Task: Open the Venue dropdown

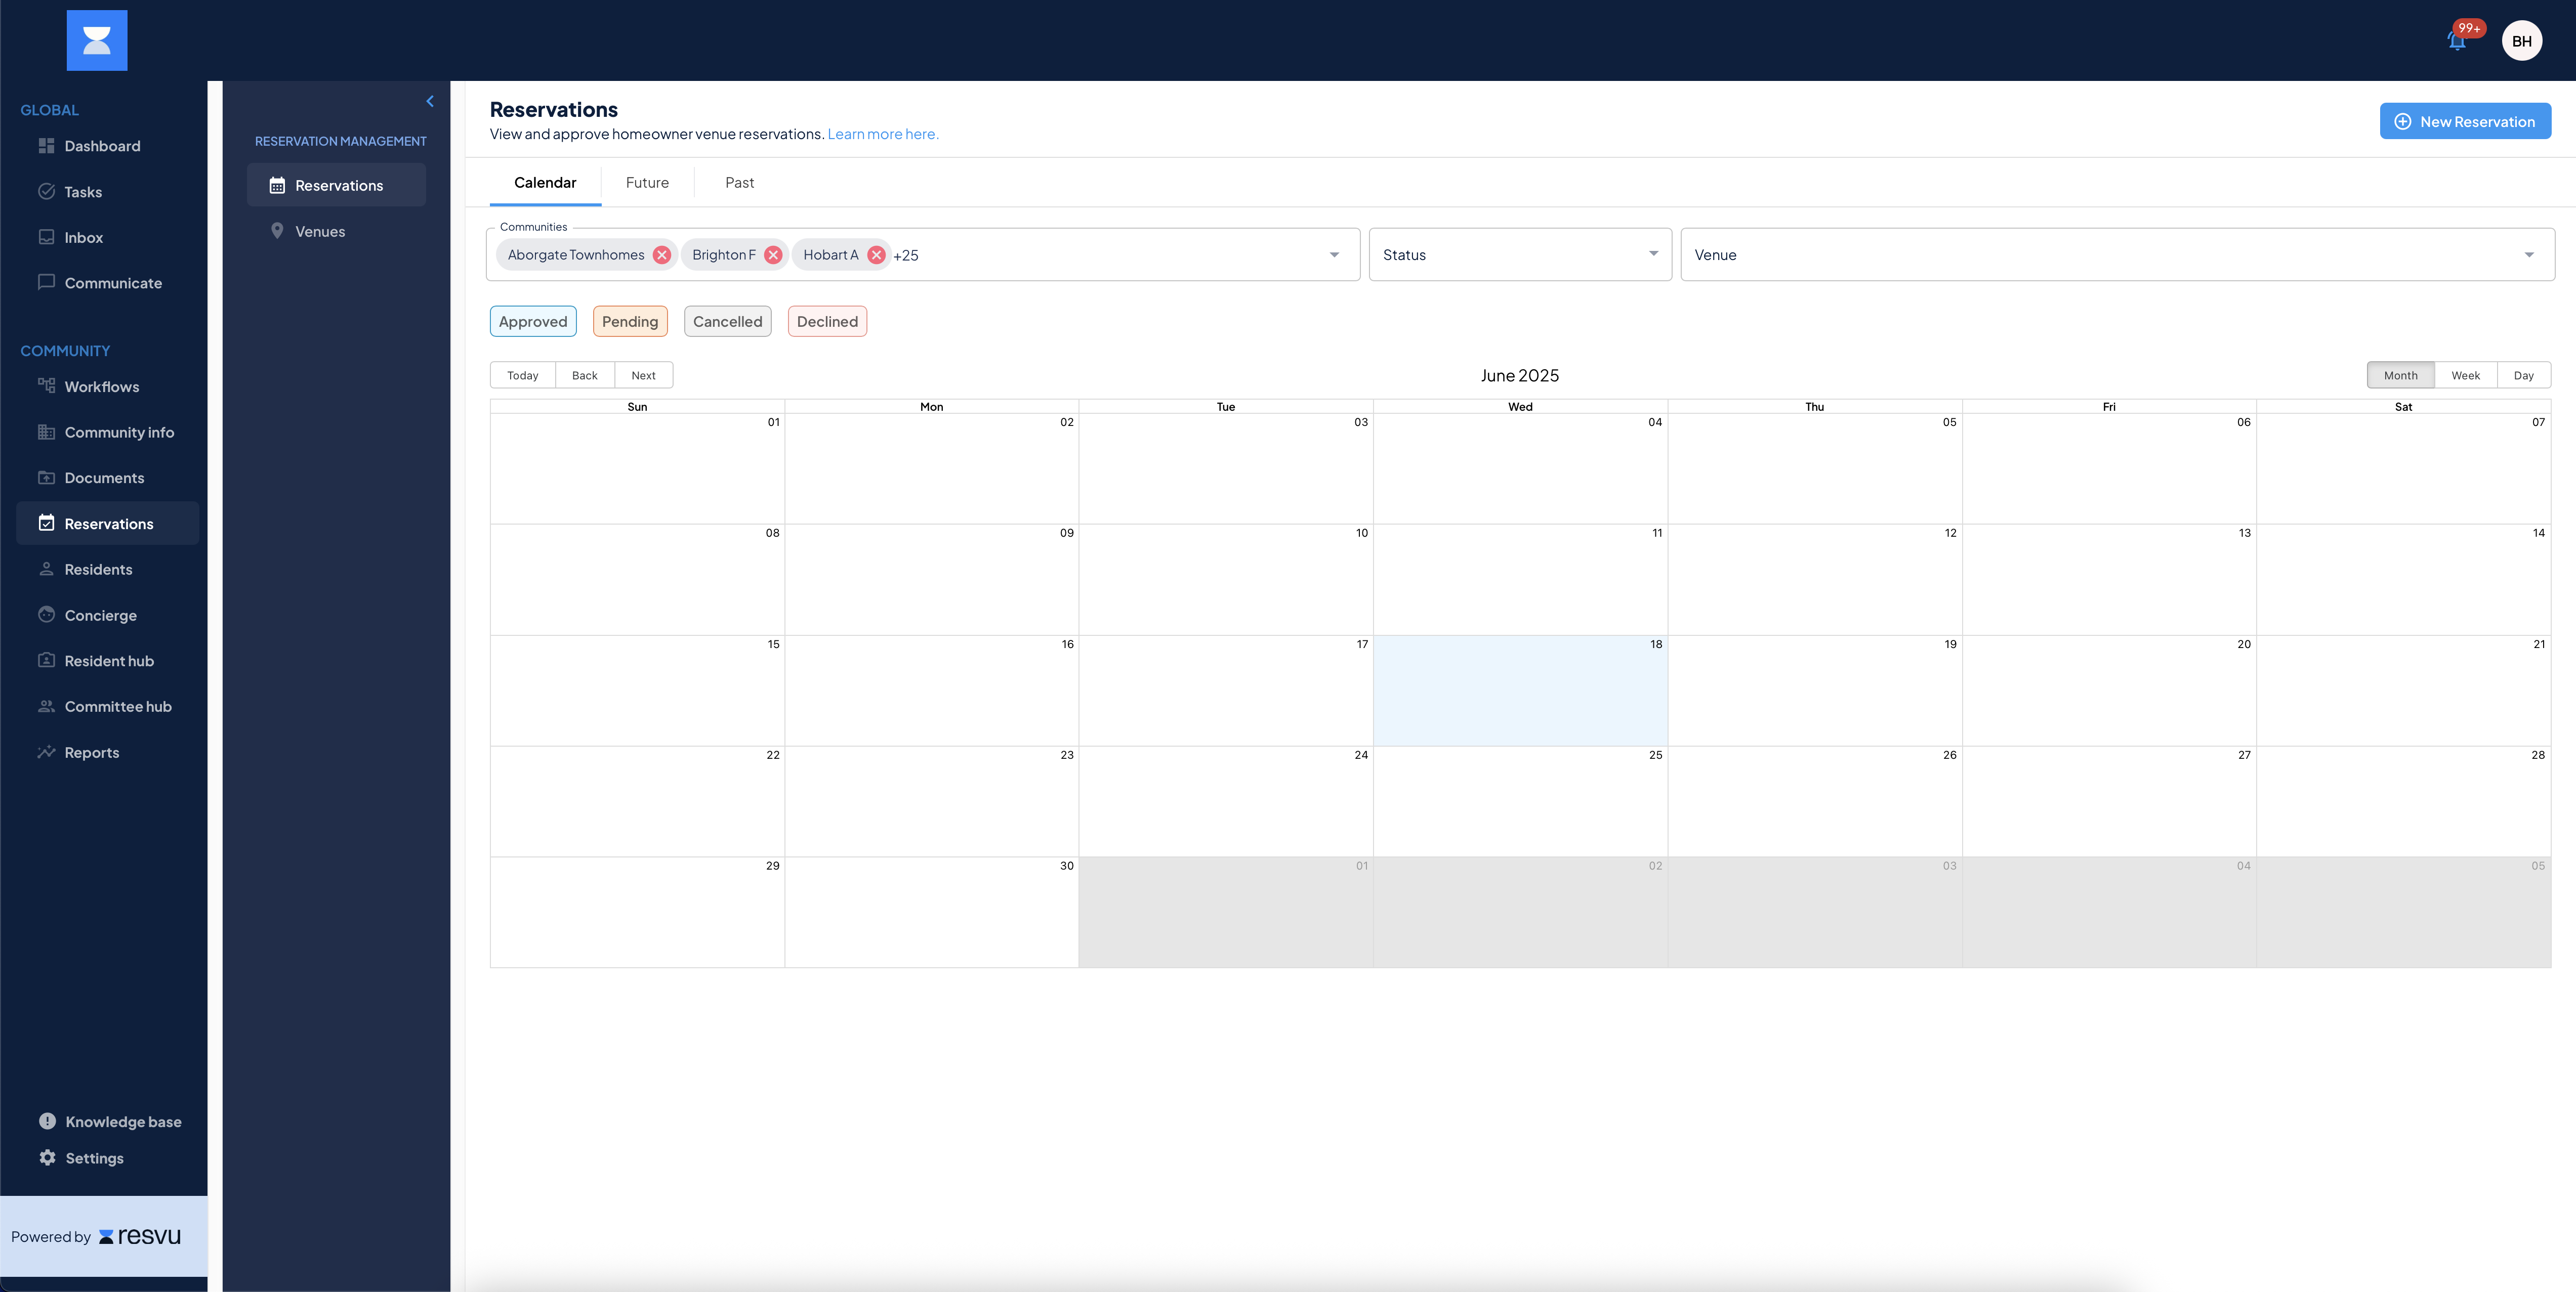Action: [2116, 255]
